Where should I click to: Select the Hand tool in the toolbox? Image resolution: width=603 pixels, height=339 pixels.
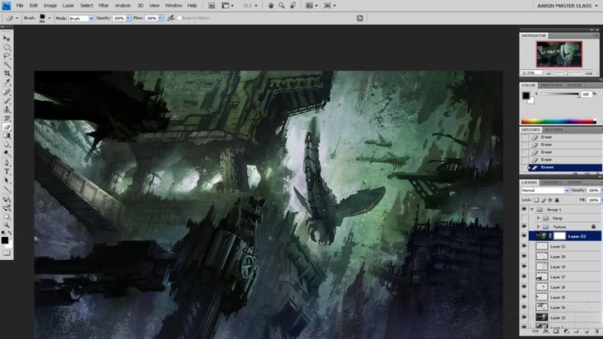pyautogui.click(x=7, y=216)
